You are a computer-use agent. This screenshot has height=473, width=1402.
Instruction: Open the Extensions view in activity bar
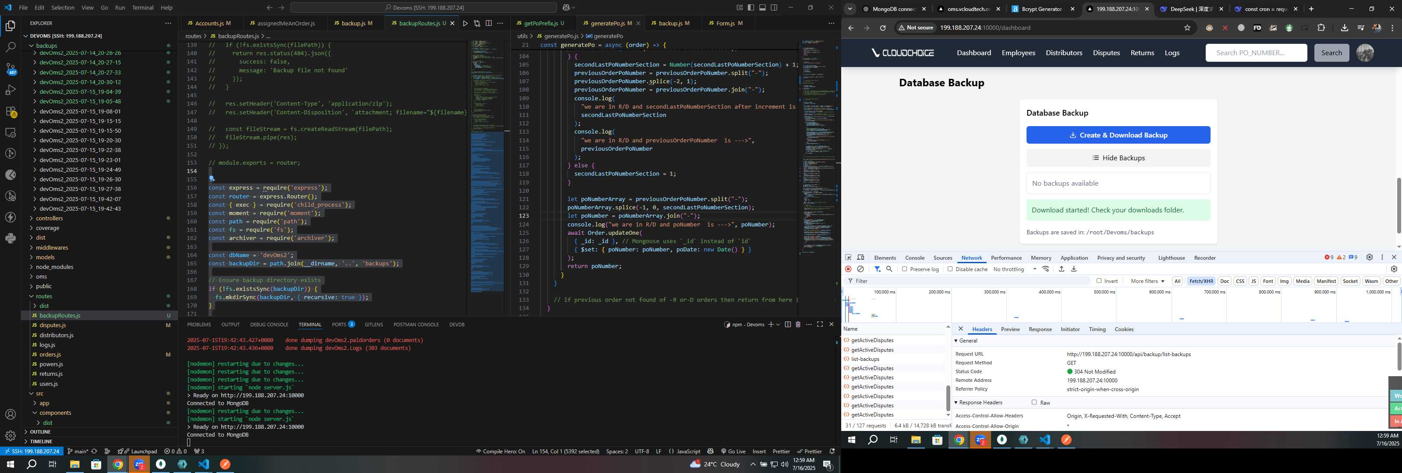pos(11,111)
